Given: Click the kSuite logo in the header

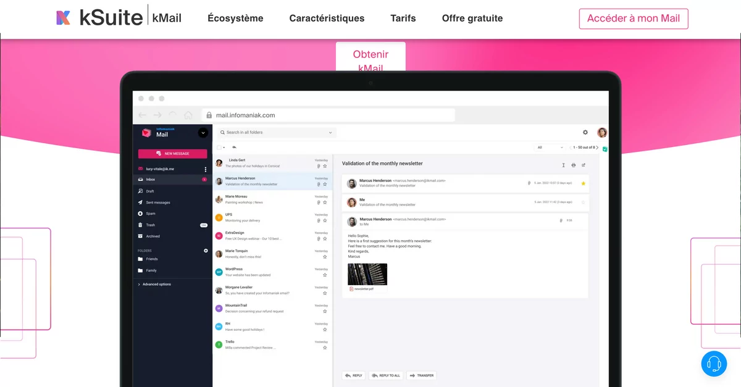Looking at the screenshot, I should pos(99,18).
